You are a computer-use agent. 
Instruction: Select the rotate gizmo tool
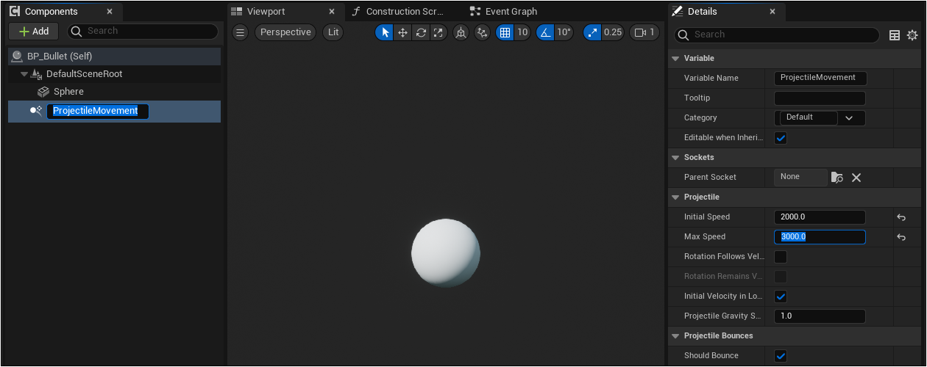(x=421, y=32)
